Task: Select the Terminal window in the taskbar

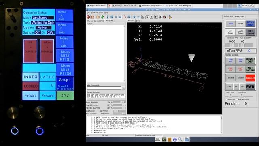Action: point(152,6)
